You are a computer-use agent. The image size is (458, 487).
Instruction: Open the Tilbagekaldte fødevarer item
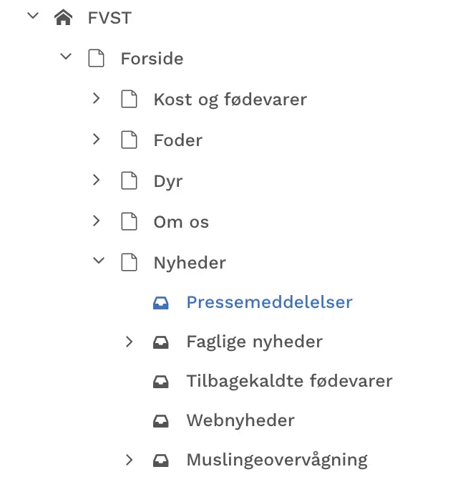pos(289,381)
